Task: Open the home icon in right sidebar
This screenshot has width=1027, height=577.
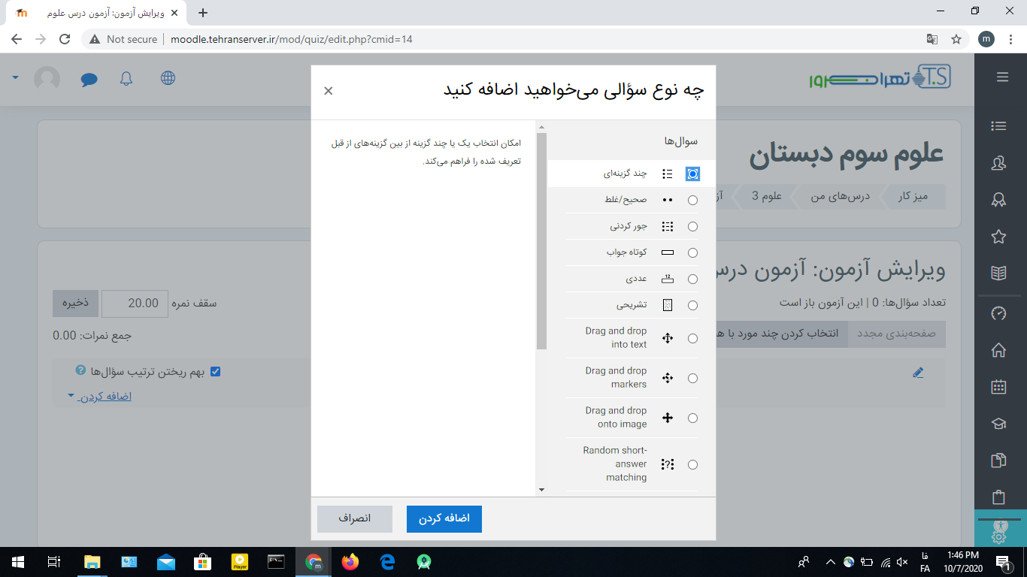Action: (x=998, y=350)
